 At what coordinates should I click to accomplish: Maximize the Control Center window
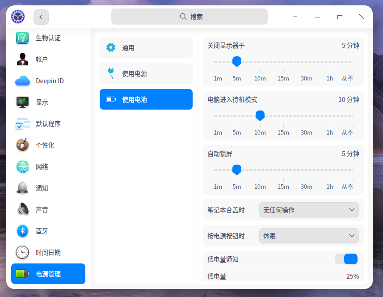coord(340,17)
